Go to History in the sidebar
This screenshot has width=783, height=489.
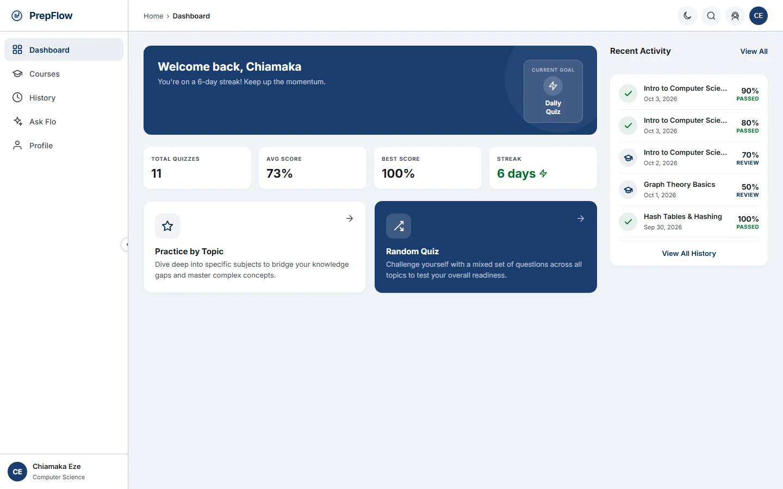coord(64,98)
